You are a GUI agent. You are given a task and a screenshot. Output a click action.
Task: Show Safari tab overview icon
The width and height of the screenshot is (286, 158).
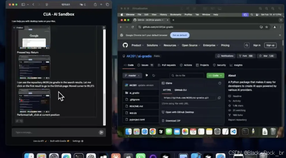(107, 4)
